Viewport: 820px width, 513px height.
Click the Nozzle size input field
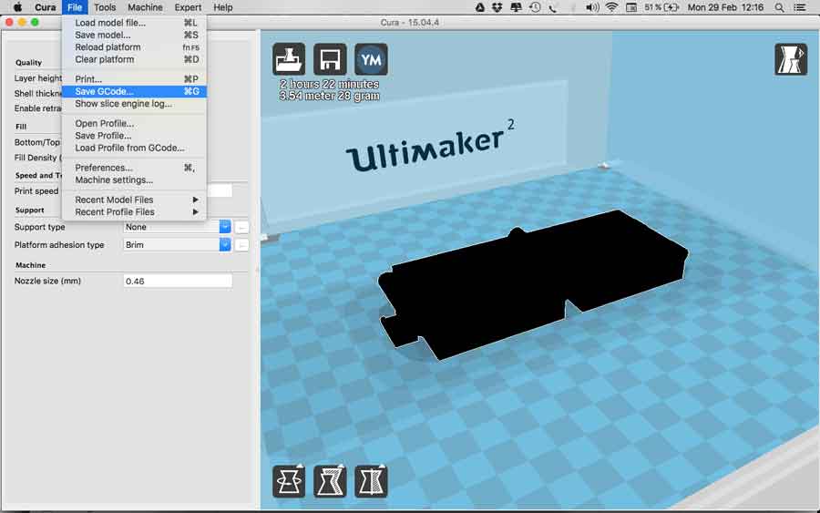point(178,281)
